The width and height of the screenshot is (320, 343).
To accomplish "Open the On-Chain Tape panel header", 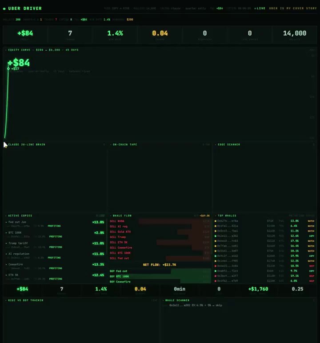I will (x=124, y=144).
